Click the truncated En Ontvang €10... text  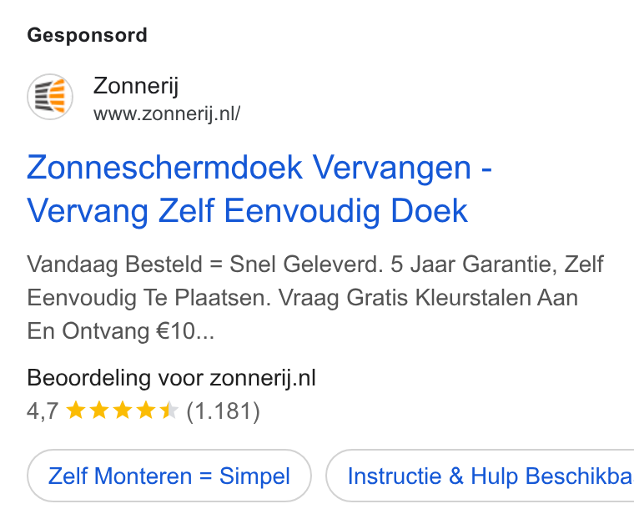click(120, 331)
